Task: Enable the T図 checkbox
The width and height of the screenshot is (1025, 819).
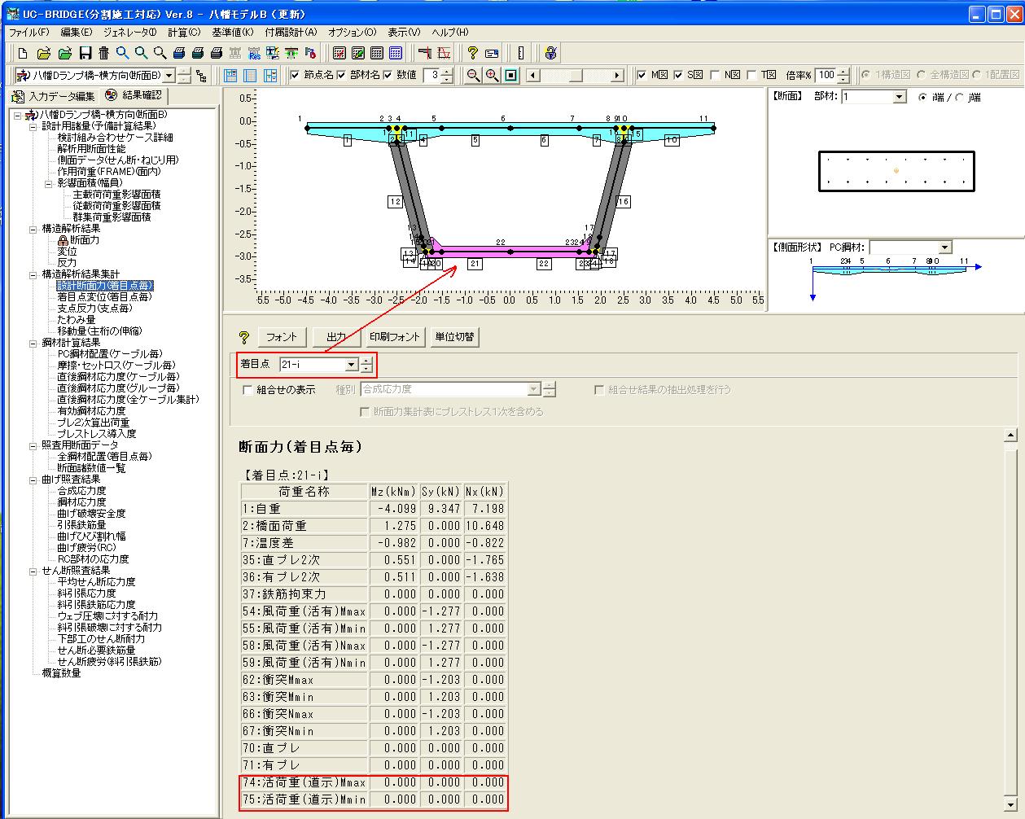Action: (751, 76)
